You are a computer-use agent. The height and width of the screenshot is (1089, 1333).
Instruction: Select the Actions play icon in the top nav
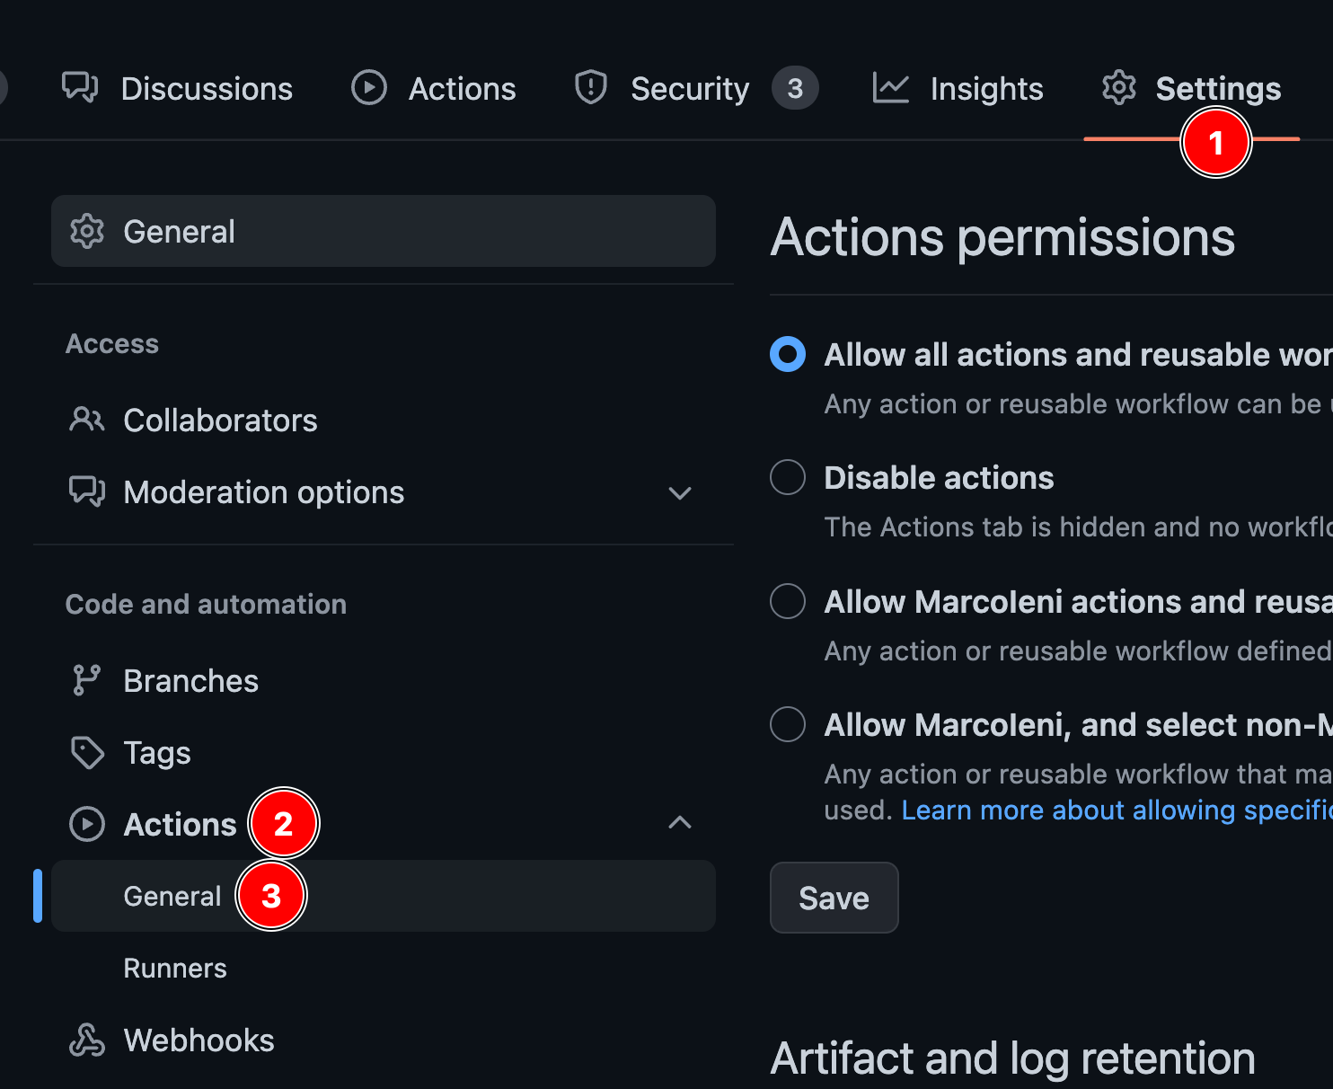[x=368, y=87]
